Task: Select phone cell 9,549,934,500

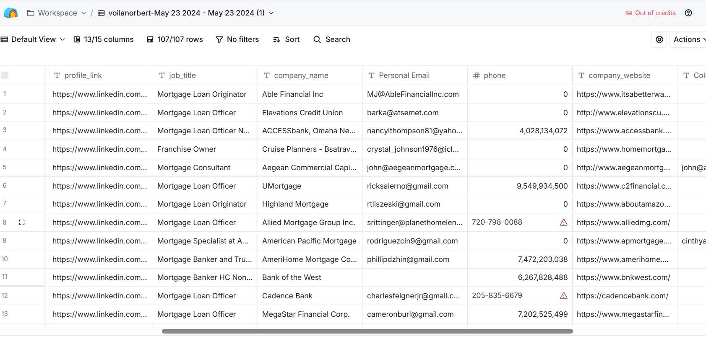Action: point(520,186)
